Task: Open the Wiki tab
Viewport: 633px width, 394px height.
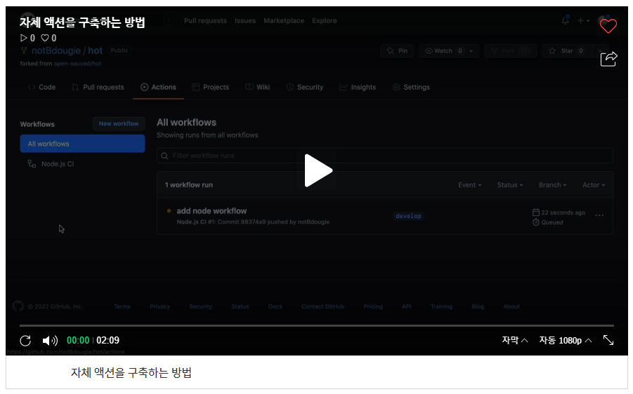Action: (258, 87)
